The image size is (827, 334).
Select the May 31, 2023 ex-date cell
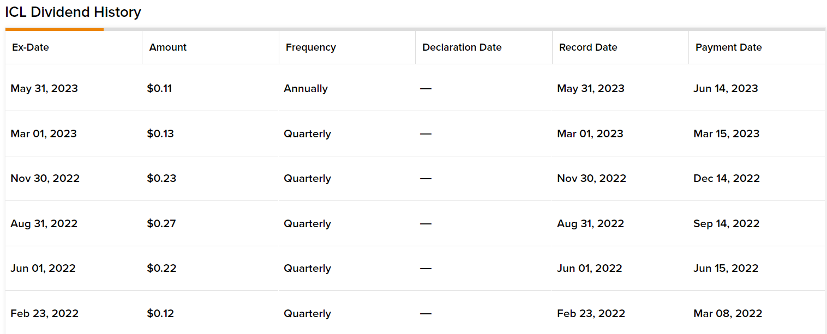point(44,88)
